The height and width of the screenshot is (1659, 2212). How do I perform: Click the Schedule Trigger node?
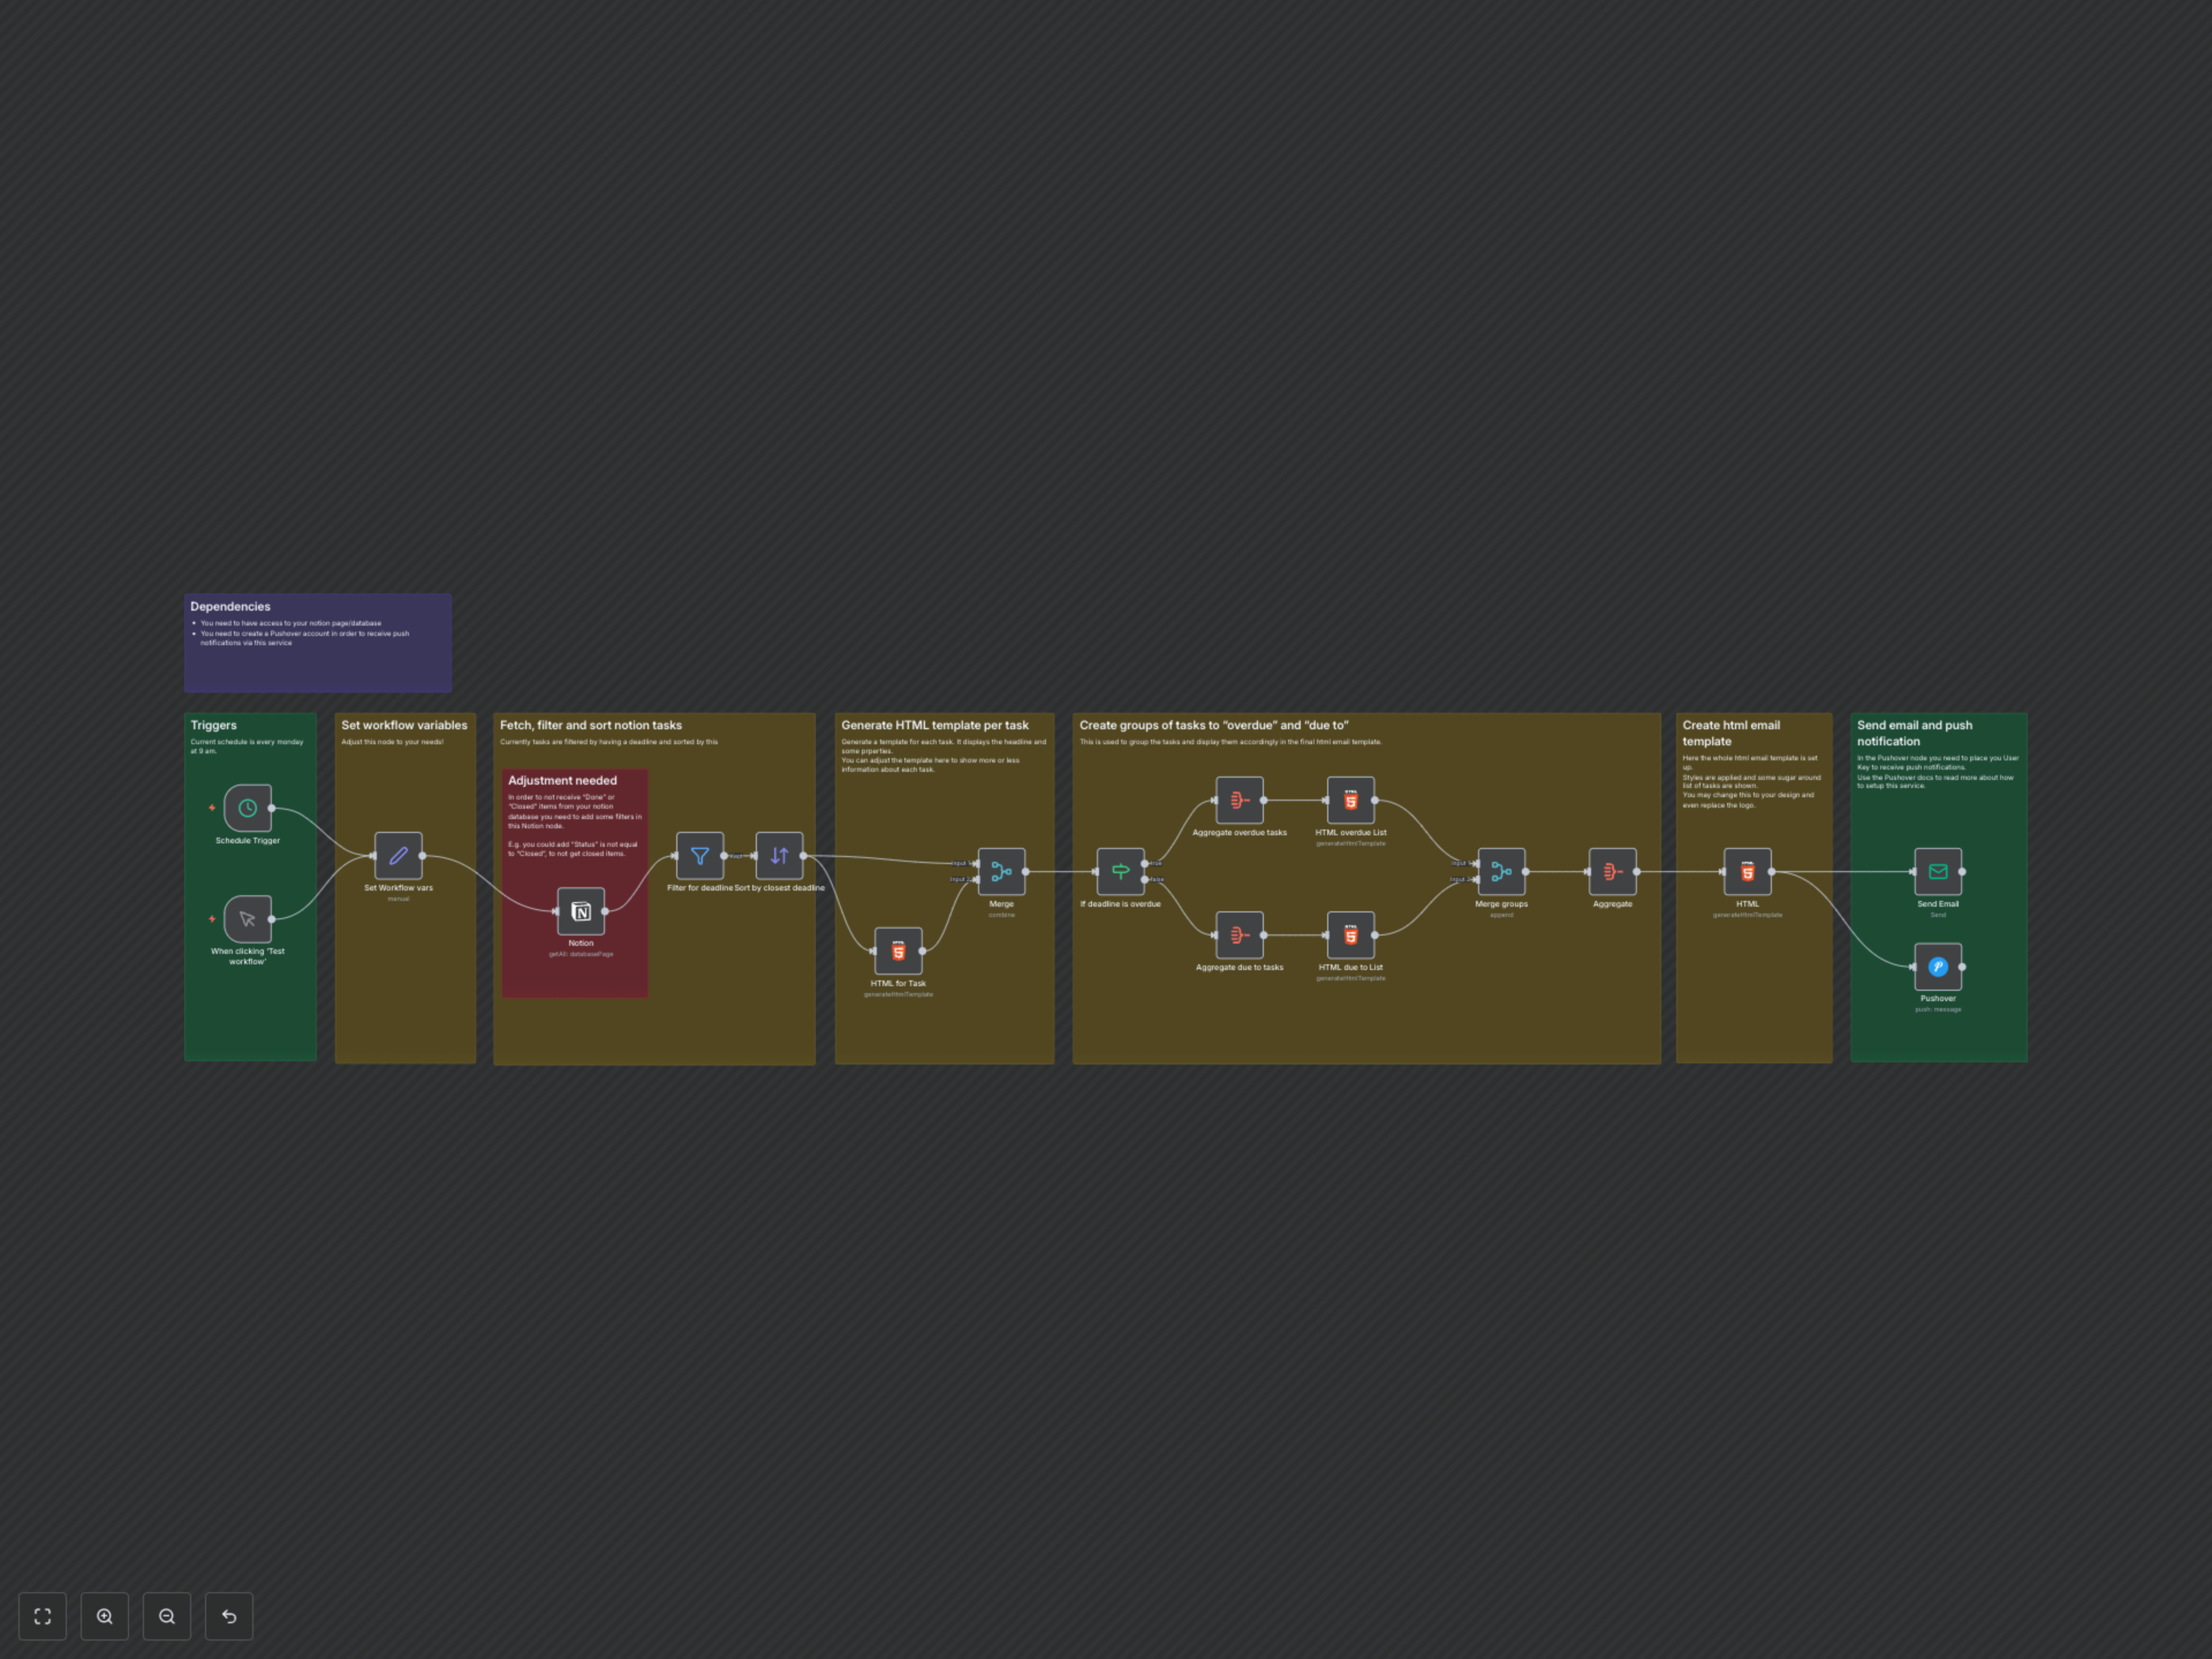[247, 808]
